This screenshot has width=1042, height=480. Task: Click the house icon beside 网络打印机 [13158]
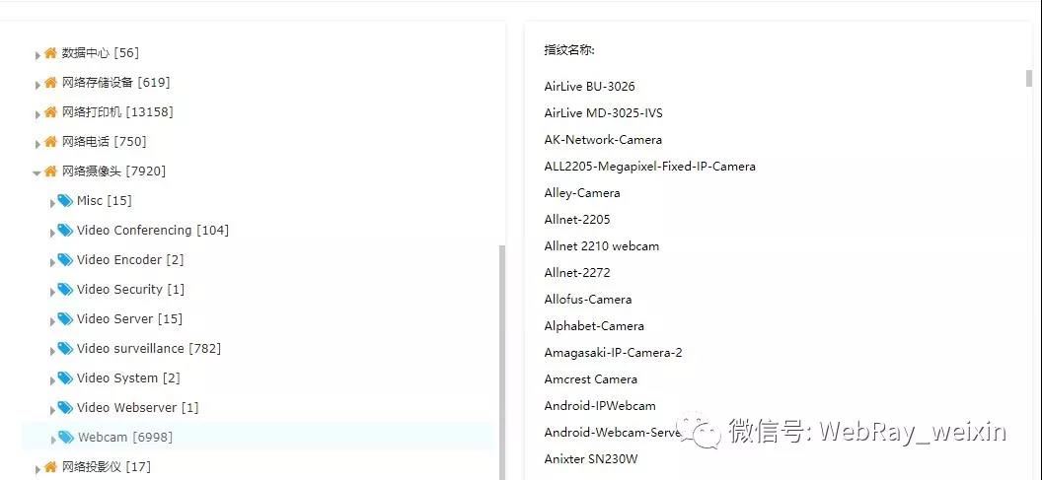click(x=50, y=112)
